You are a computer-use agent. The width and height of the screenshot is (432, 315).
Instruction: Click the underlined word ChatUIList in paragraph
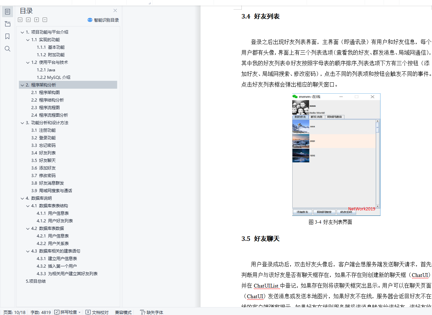pyautogui.click(x=266, y=285)
